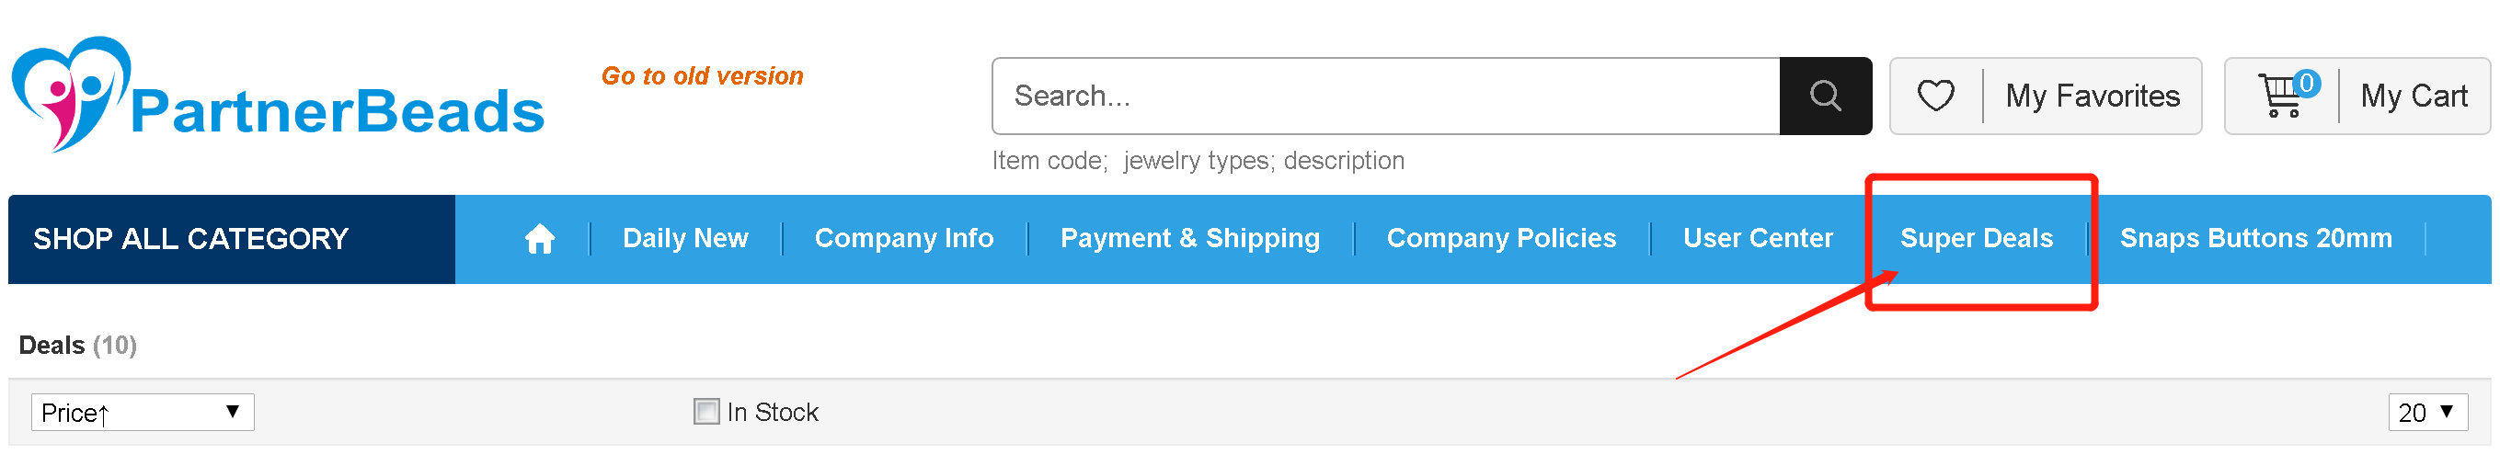This screenshot has height=466, width=2500.
Task: Click into the Search input field
Action: [1386, 96]
